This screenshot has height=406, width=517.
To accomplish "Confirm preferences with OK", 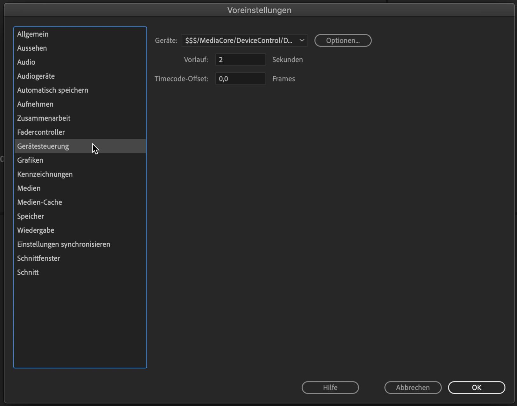I will [x=476, y=388].
